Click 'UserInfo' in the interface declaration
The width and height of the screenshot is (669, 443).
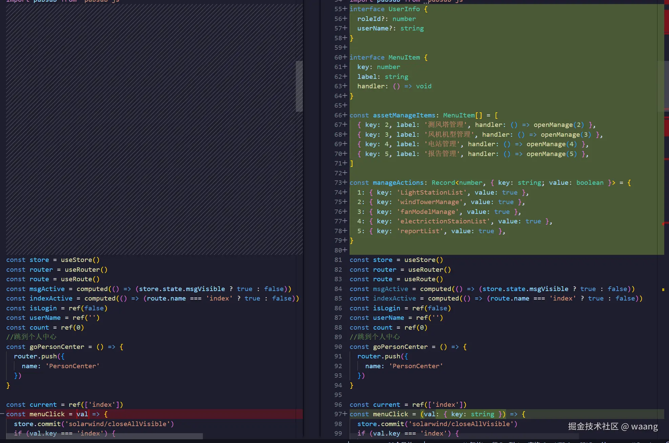[404, 9]
